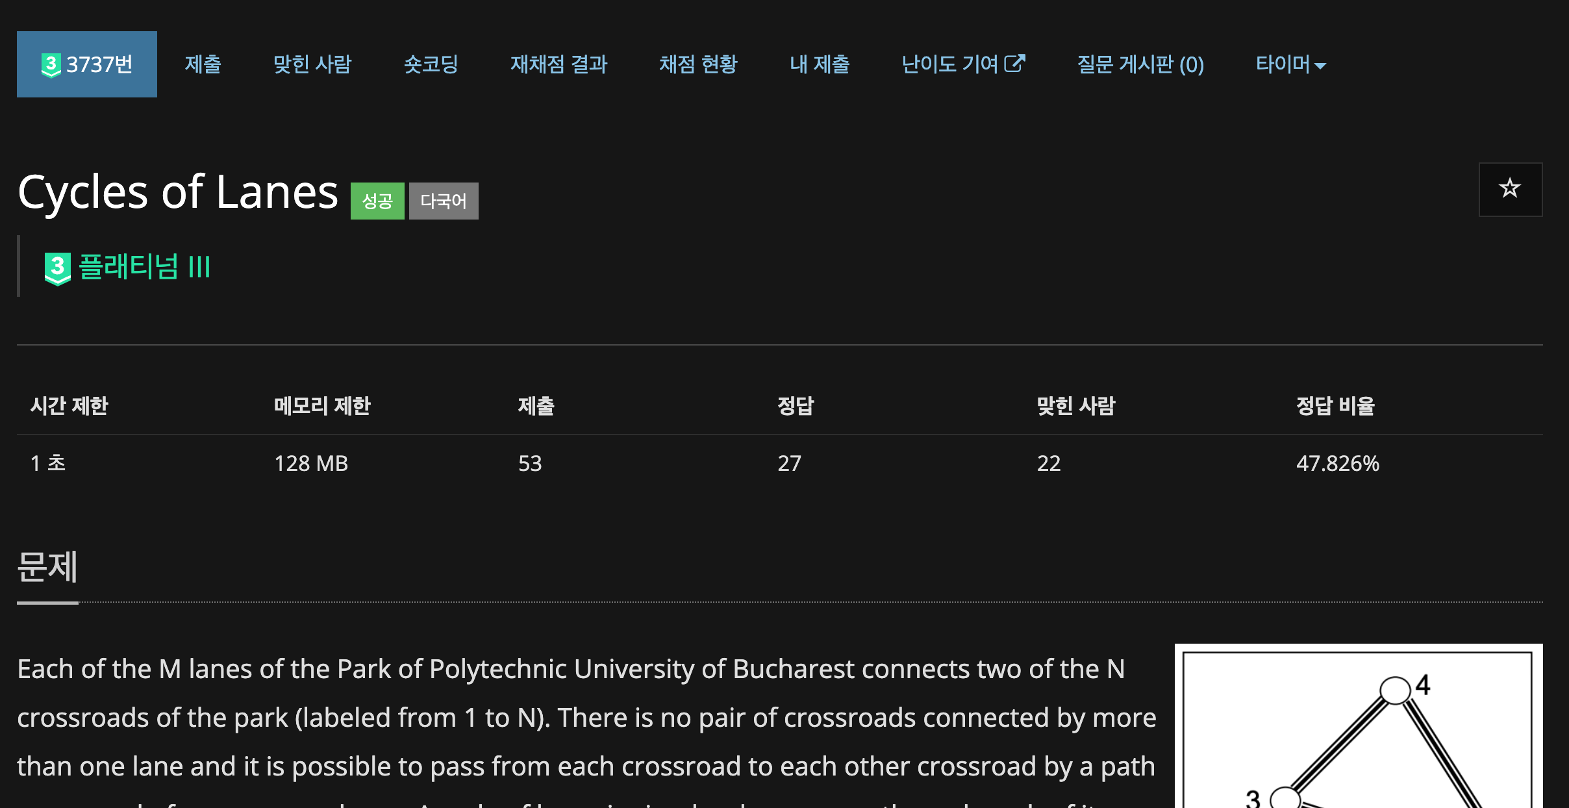Open 질문 게시판 (0) link
Viewport: 1569px width, 808px height.
point(1140,64)
